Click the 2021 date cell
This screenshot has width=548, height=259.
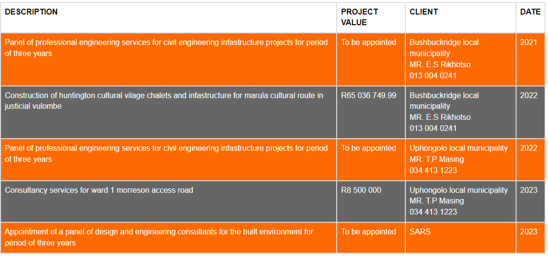[x=529, y=43]
